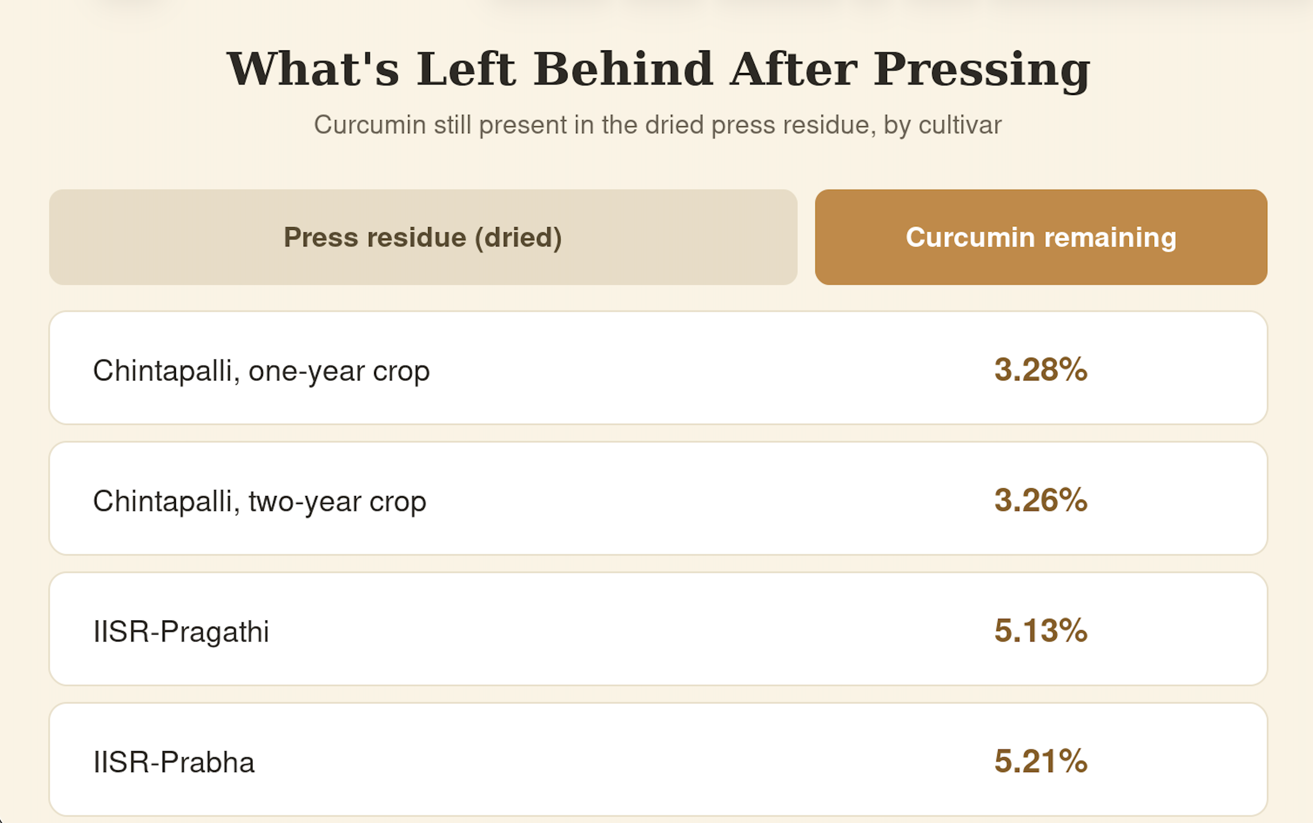This screenshot has width=1313, height=823.
Task: Select the Chintapalli, two-year crop row
Action: pos(659,498)
